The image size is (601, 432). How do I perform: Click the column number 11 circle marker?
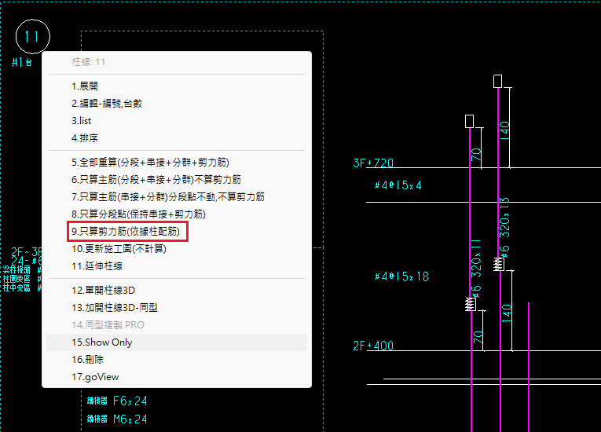(32, 36)
